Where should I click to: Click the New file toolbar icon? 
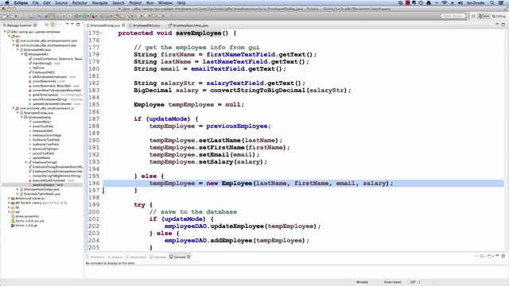click(x=5, y=16)
